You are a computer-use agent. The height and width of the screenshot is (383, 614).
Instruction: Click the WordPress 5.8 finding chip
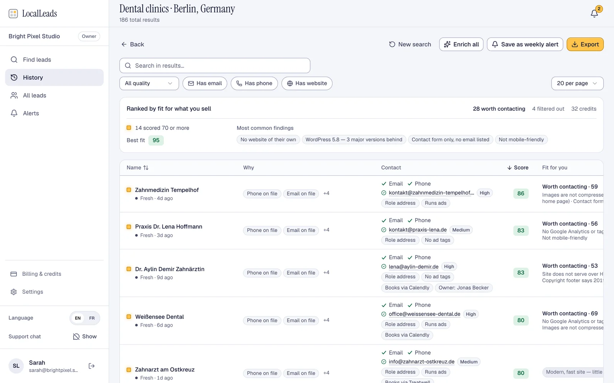(x=354, y=140)
